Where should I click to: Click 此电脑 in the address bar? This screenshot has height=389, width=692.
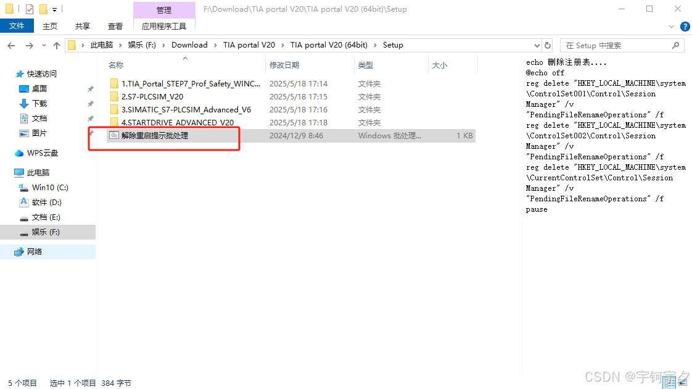[x=102, y=45]
